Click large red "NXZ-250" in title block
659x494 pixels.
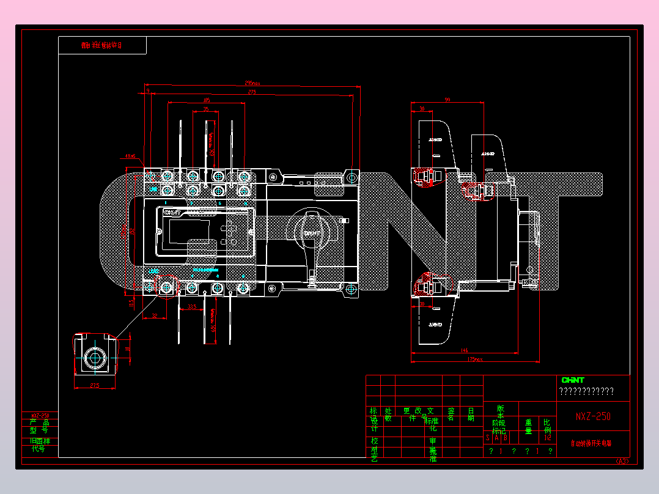(593, 416)
